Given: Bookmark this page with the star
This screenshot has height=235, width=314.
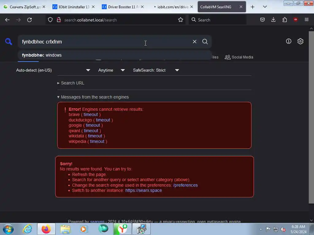Looking at the screenshot, I should click(180, 20).
